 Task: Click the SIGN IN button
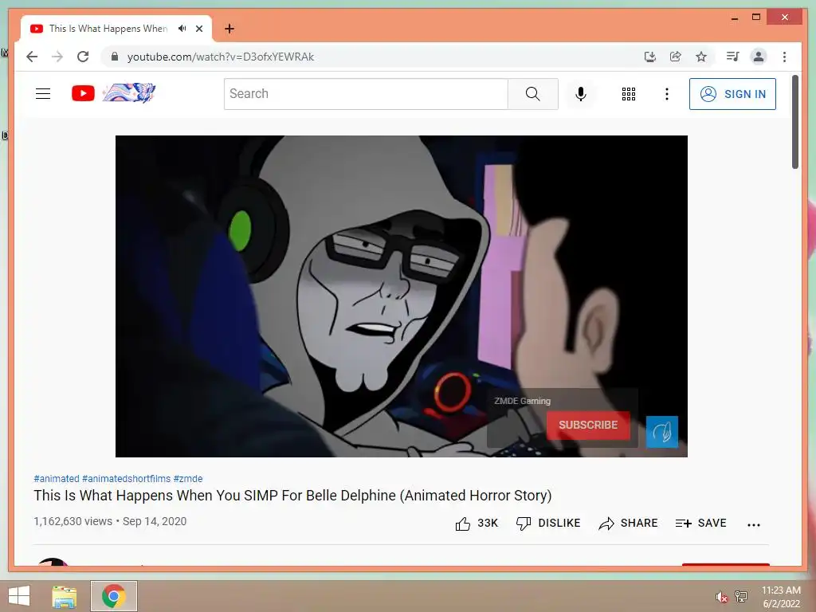[733, 94]
